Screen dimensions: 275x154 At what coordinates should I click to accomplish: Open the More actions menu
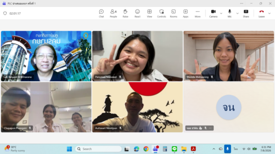(198, 13)
